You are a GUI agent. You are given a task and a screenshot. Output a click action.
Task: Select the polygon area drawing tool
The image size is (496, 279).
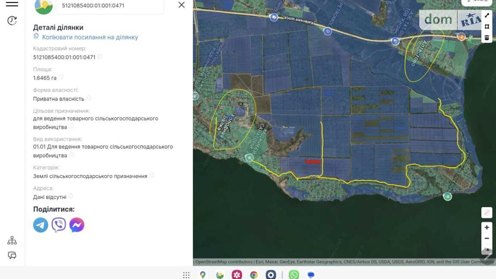[487, 27]
